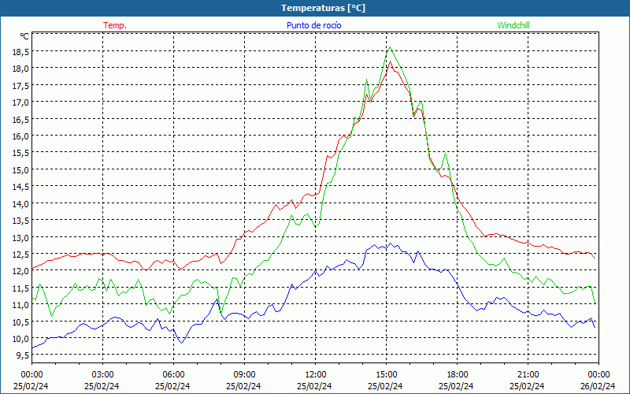This screenshot has height=394, width=630.
Task: Click the blue dew point minimum after 06:00
Action: [182, 343]
